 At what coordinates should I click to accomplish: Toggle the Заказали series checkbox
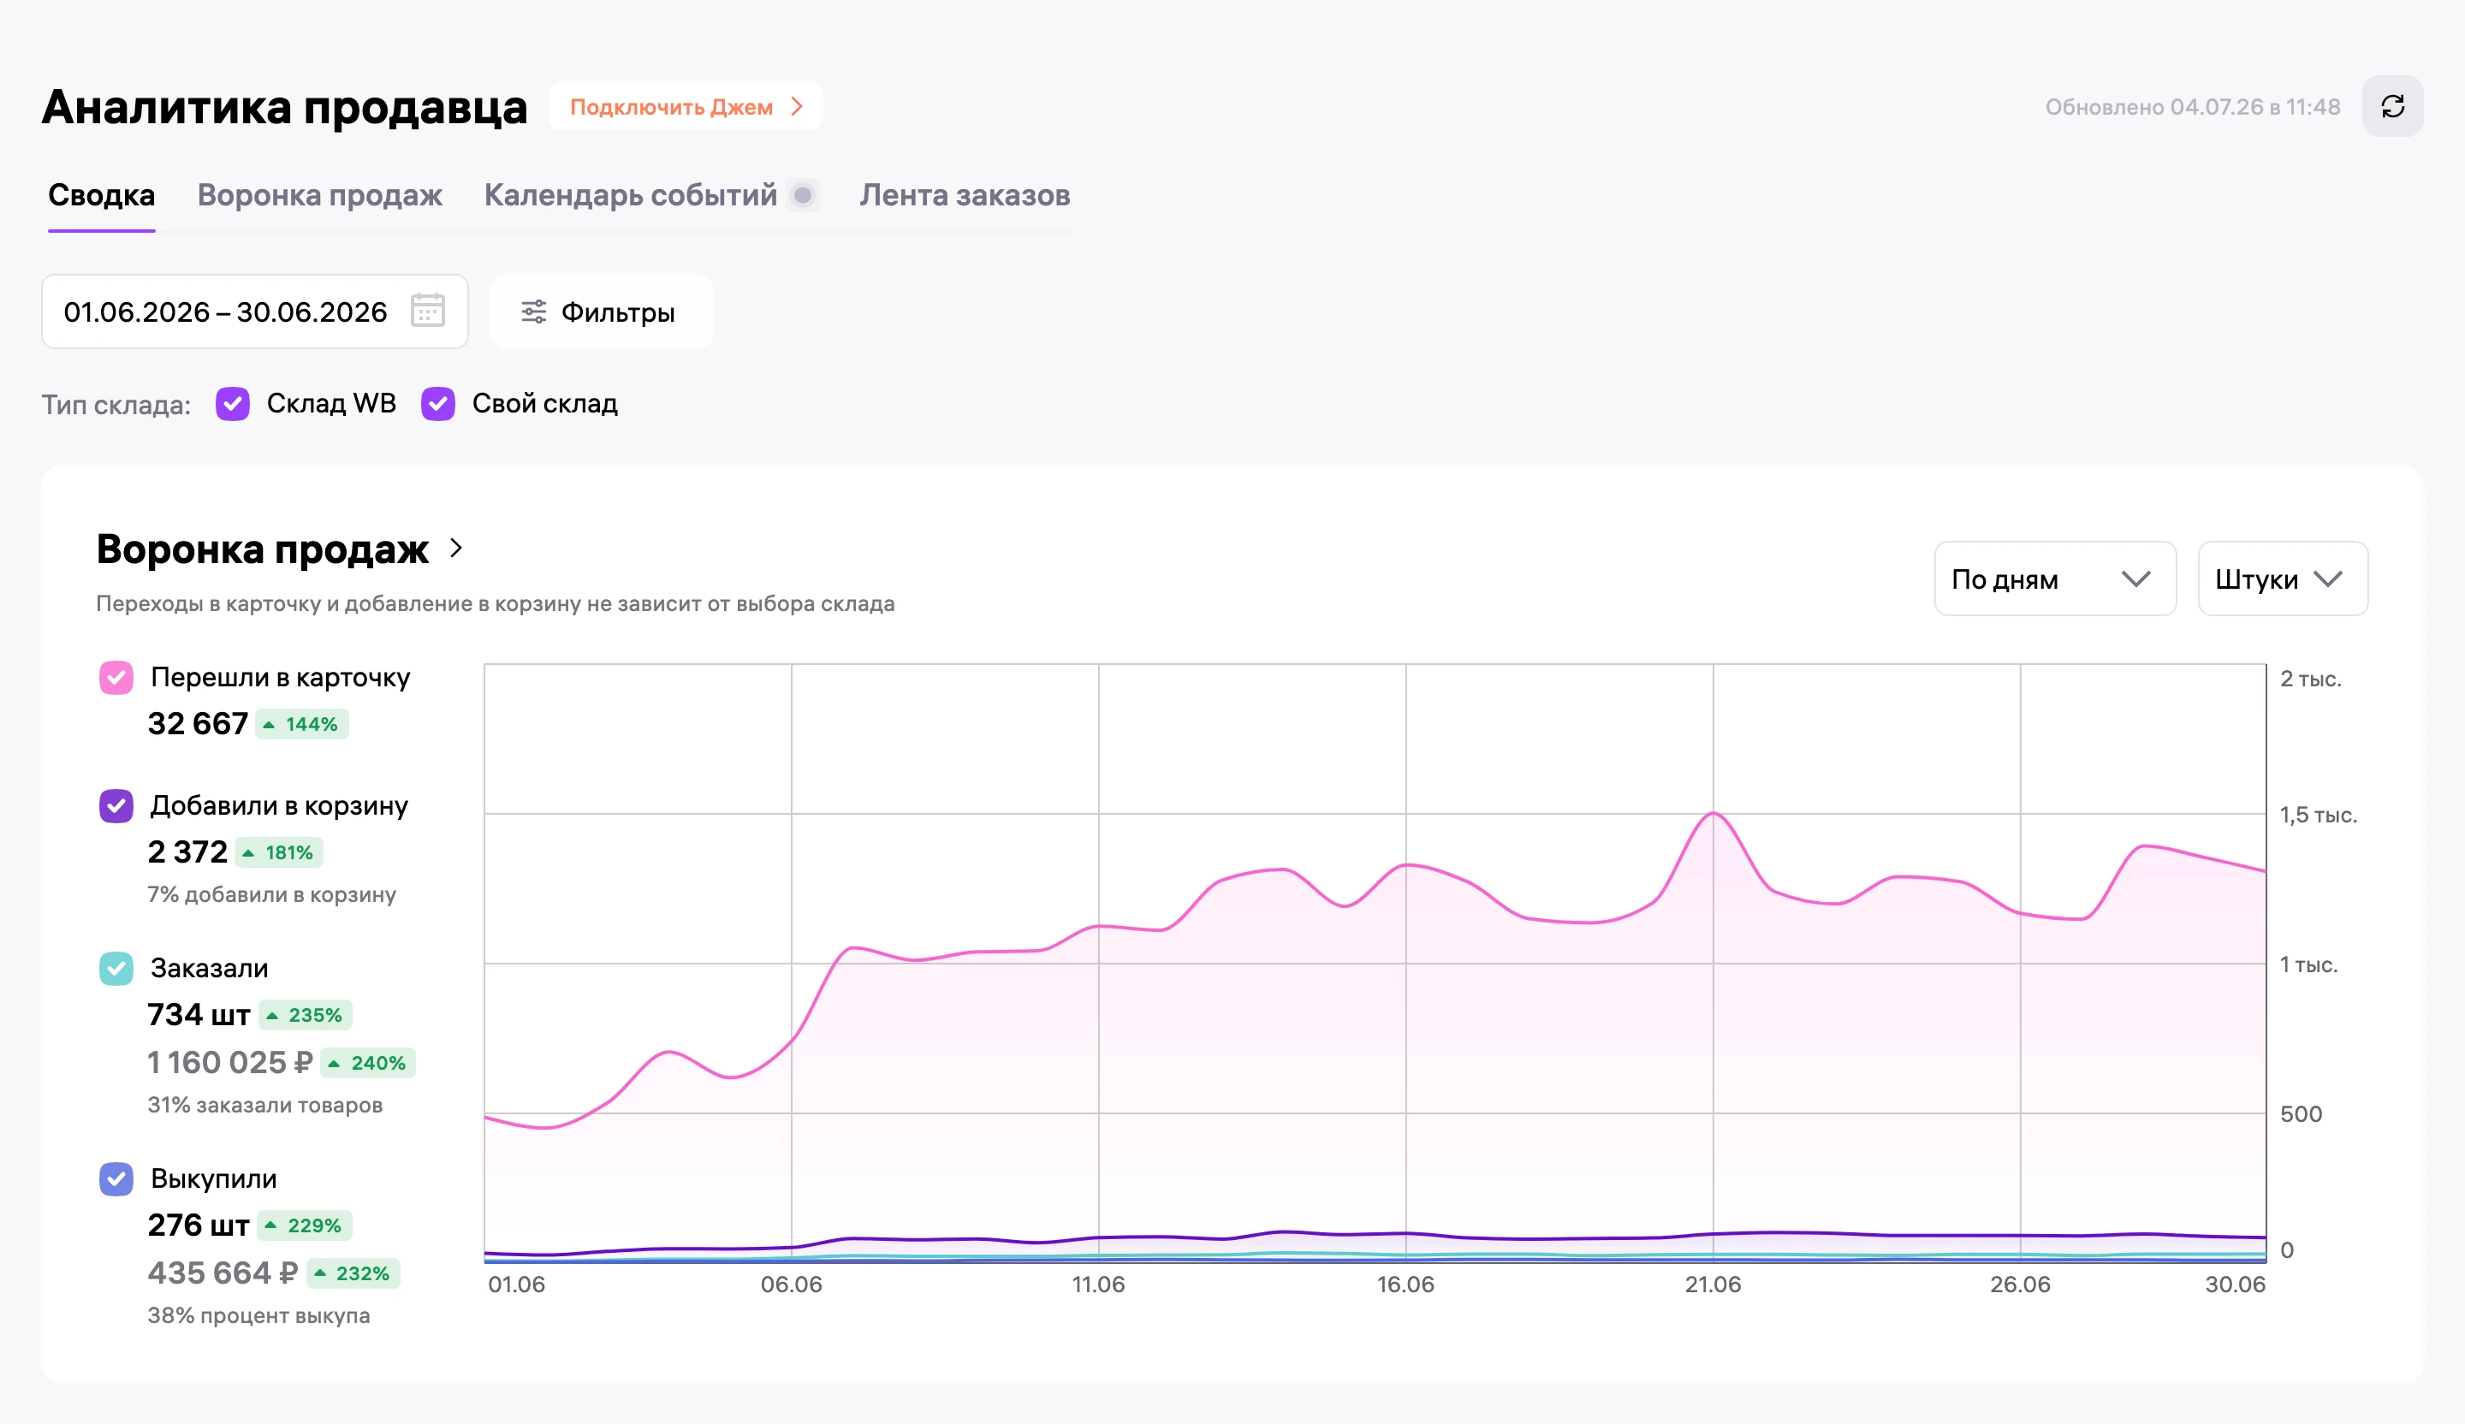[x=116, y=968]
